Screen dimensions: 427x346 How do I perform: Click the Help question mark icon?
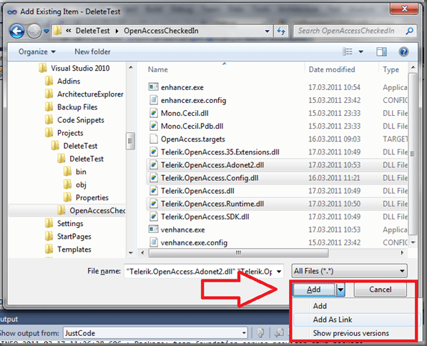tap(403, 51)
